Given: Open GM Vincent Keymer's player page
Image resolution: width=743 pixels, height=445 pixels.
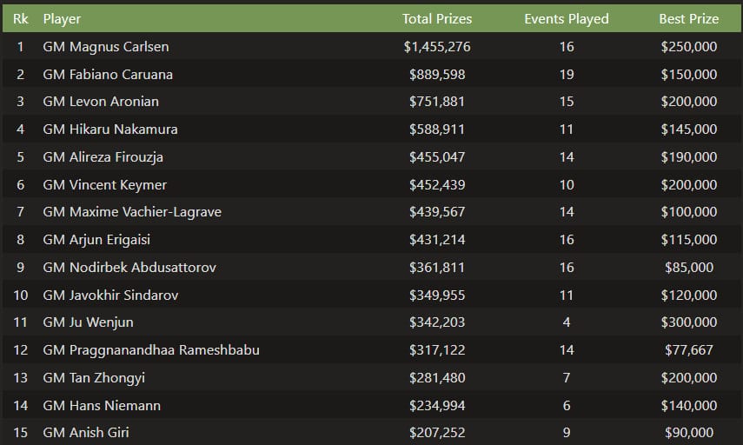Looking at the screenshot, I should pyautogui.click(x=104, y=185).
